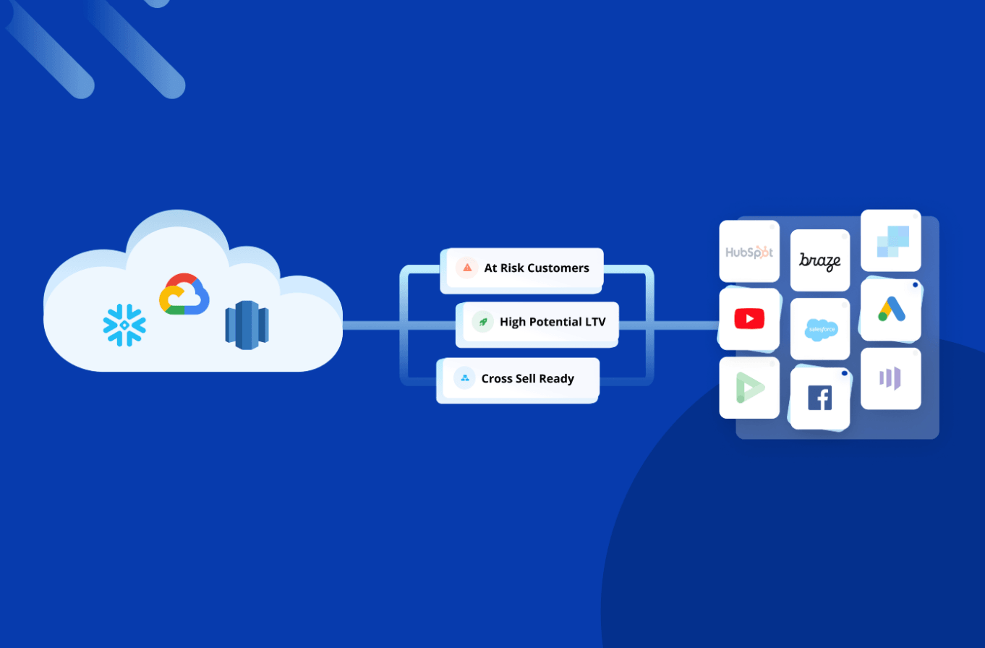Click the blue hierarchy icon on Cross Sell Ready

click(x=464, y=378)
